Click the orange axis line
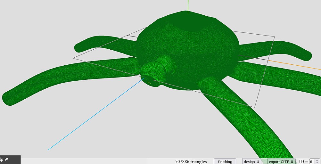Screen dimensions: 321x164 pos(295,65)
